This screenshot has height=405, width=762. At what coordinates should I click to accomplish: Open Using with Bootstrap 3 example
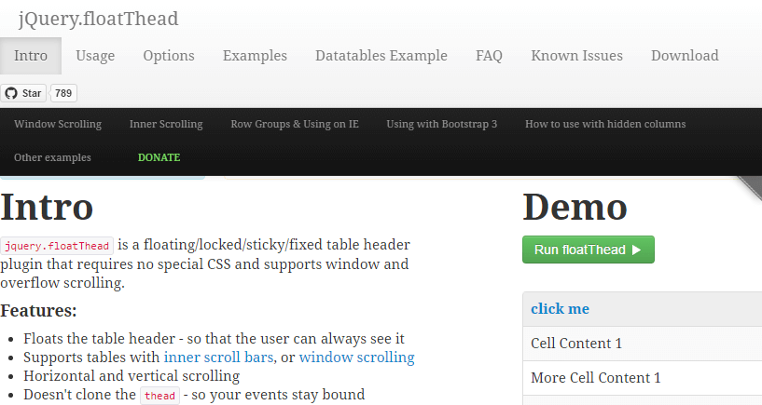click(442, 124)
